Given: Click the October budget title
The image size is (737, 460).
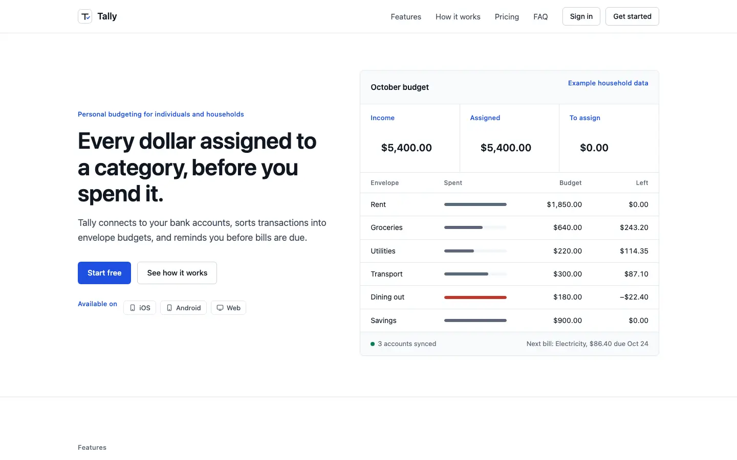Looking at the screenshot, I should 400,87.
